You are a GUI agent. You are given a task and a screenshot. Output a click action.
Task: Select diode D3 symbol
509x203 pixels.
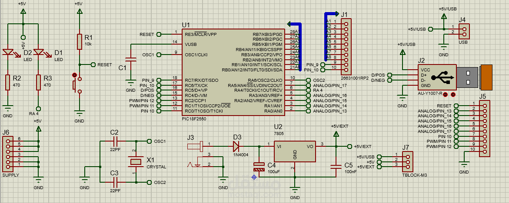click(x=236, y=147)
